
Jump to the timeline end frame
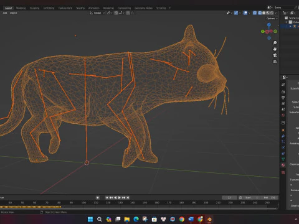tap(128, 197)
